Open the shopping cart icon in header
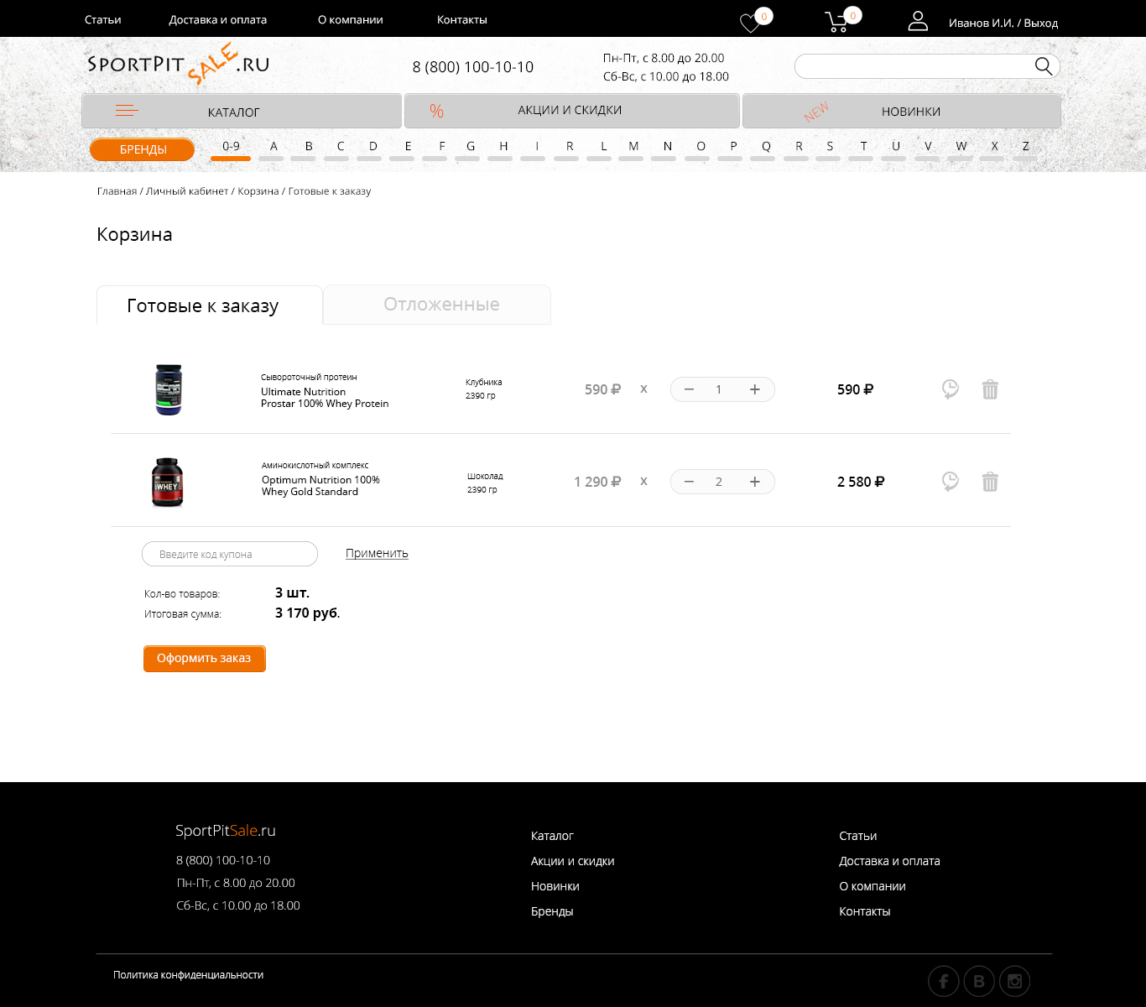 point(837,22)
